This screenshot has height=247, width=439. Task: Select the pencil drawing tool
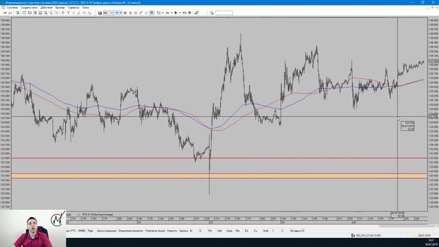[x=141, y=13]
